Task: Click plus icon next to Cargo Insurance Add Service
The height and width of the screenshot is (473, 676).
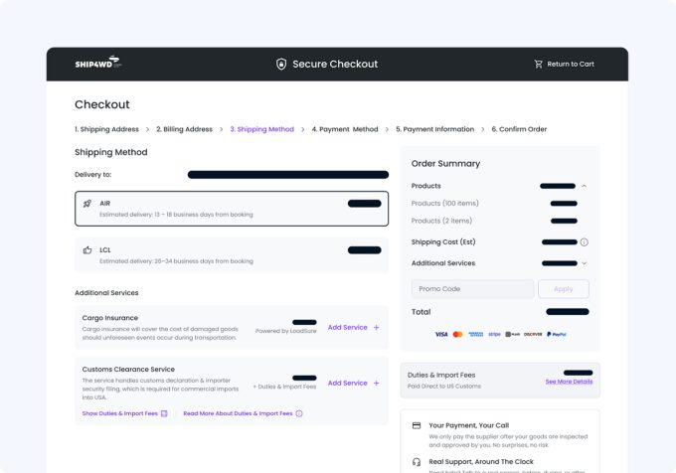Action: [x=377, y=327]
